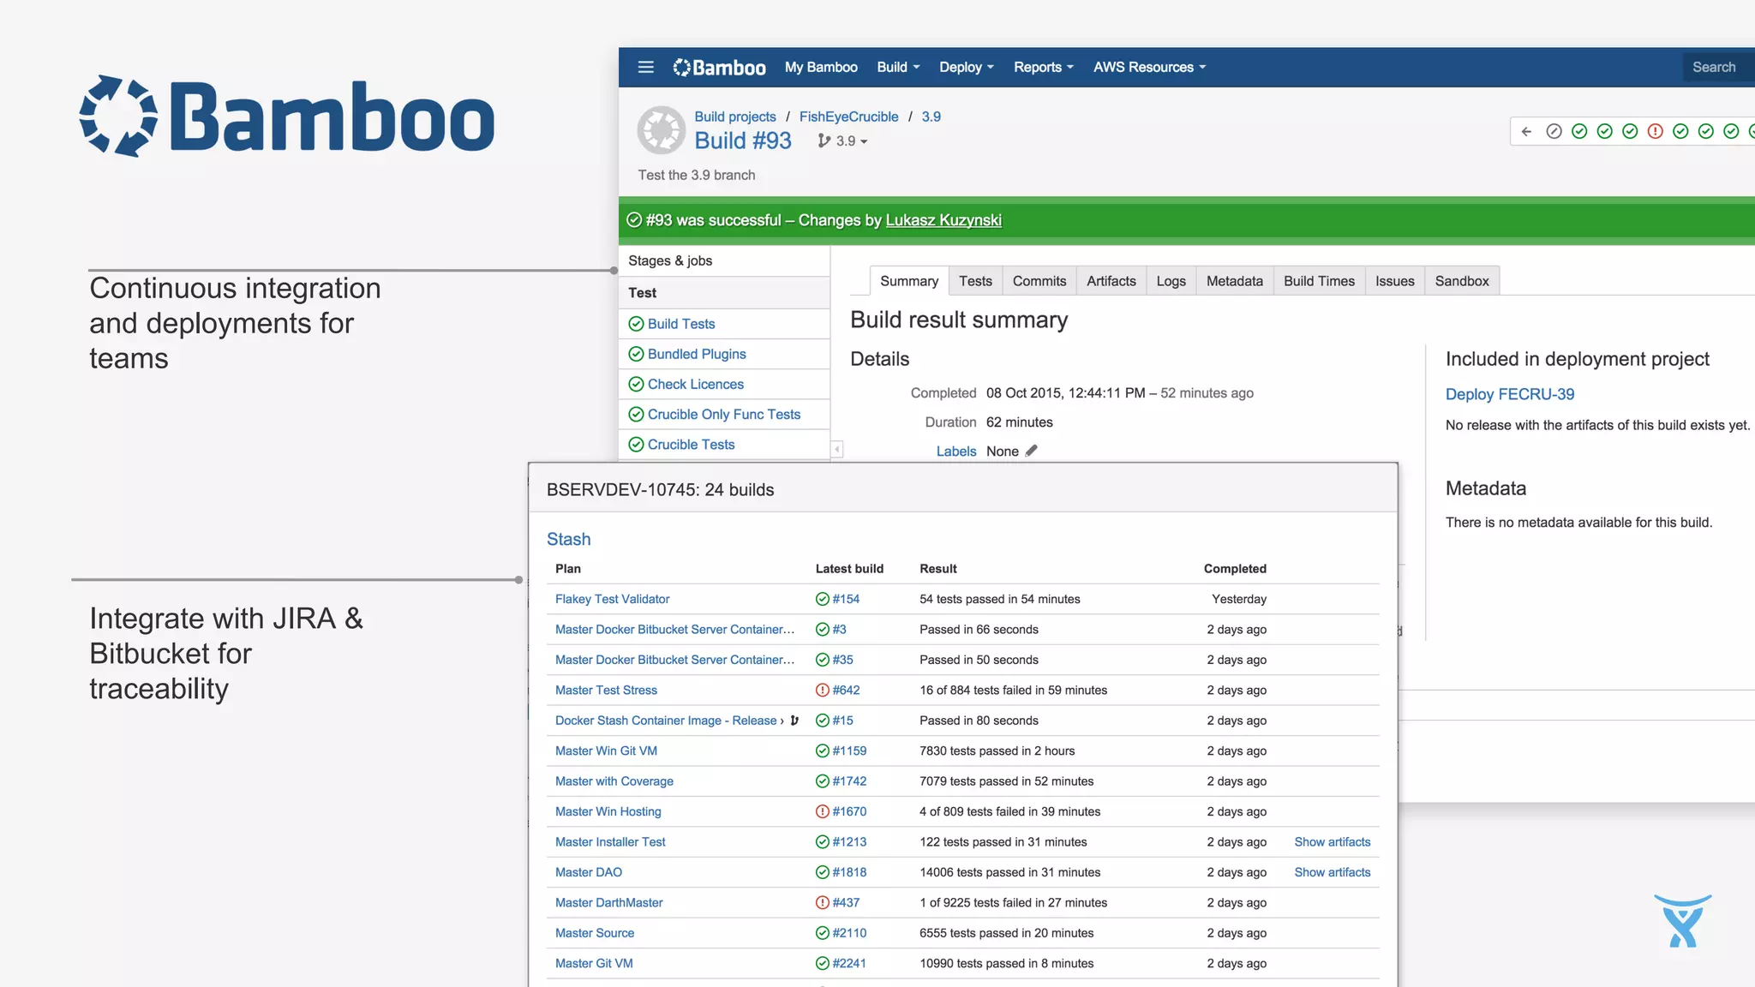Screen dimensions: 1755x987
Task: Open My Bamboo in the navigation bar
Action: (821, 67)
